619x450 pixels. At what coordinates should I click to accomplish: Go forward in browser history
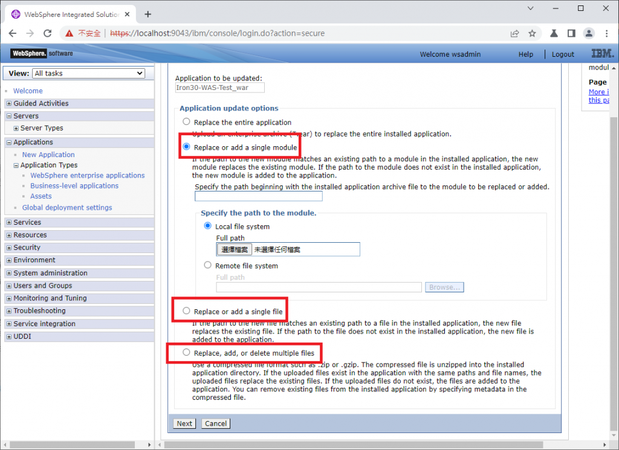30,33
